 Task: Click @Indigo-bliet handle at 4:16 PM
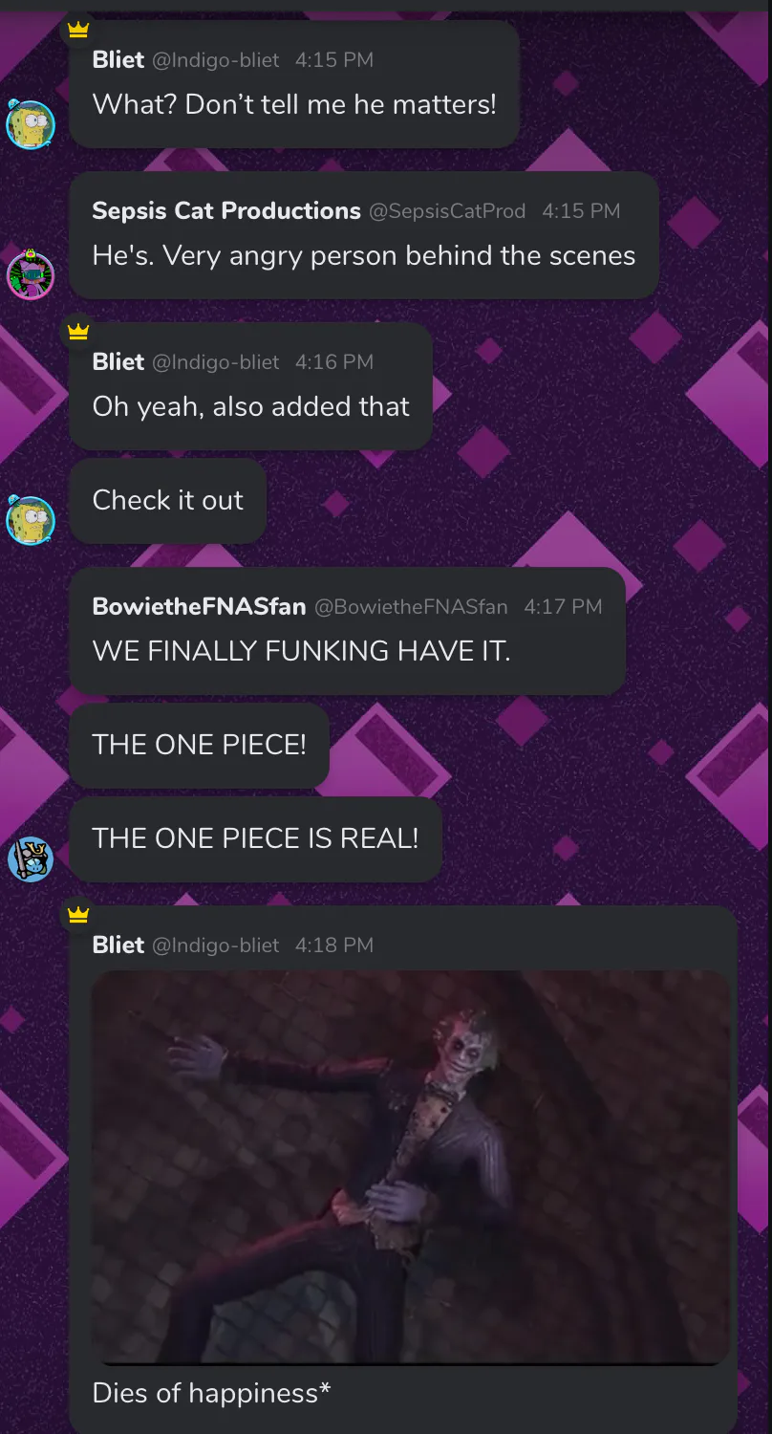(x=216, y=362)
